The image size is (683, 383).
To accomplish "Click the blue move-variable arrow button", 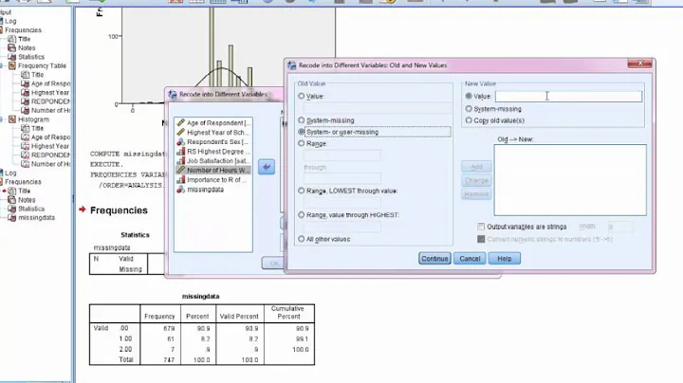I will click(x=267, y=167).
